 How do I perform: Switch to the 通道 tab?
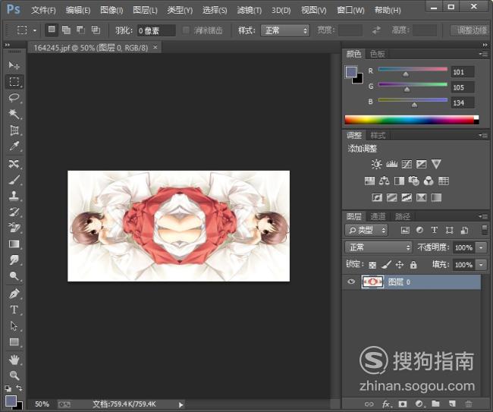378,216
